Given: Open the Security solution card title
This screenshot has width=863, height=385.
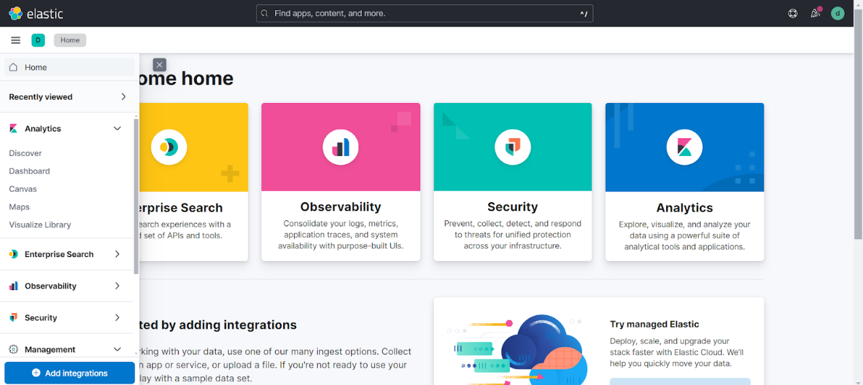Looking at the screenshot, I should coord(513,207).
